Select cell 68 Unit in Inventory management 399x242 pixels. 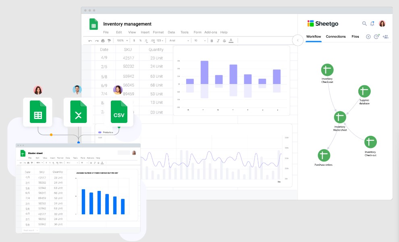pos(156,85)
